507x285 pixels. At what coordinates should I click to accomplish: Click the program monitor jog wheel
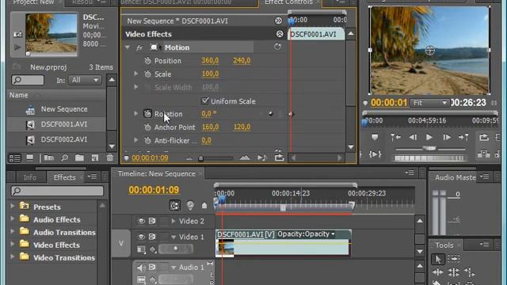[x=429, y=158]
